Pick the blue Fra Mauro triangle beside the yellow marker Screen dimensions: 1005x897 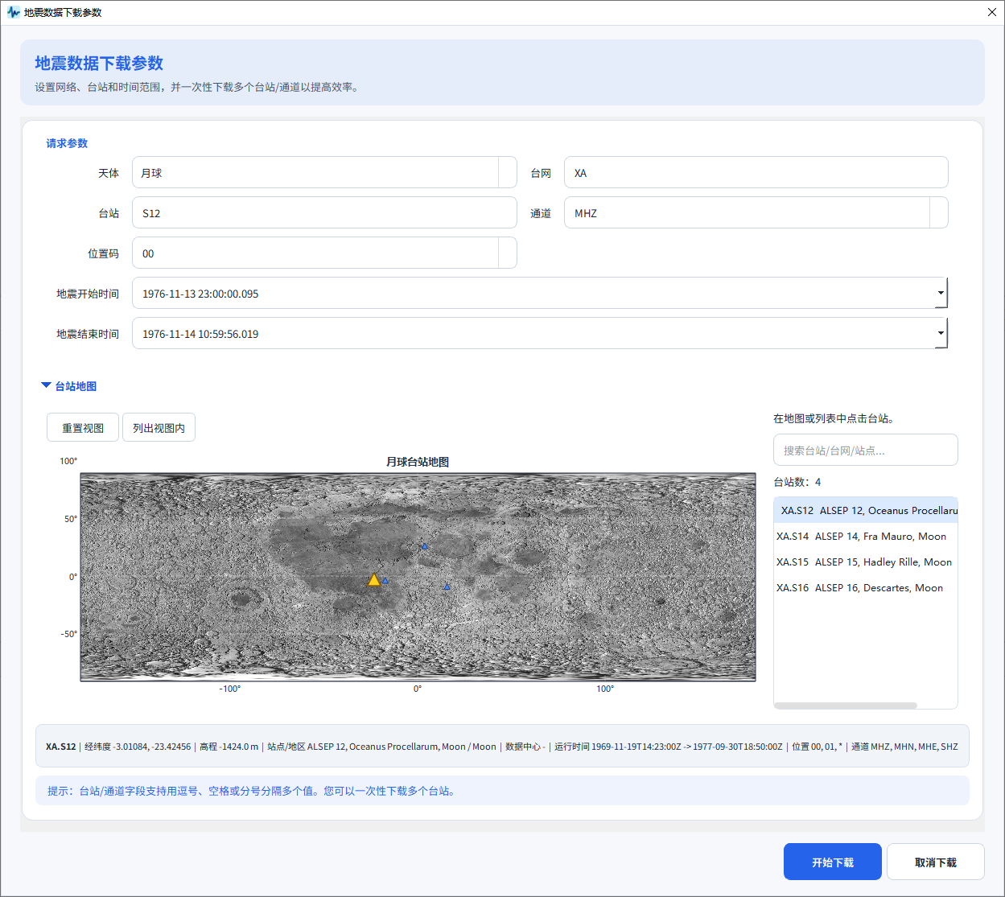click(x=385, y=580)
